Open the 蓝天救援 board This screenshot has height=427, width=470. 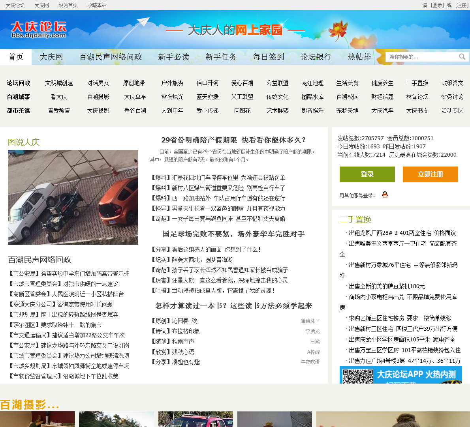pos(207,97)
